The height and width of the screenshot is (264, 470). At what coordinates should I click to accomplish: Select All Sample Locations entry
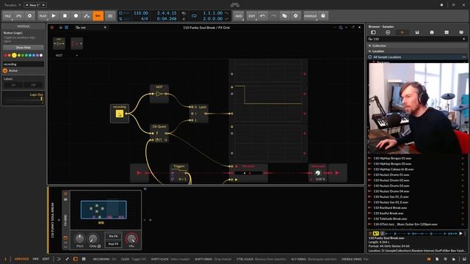(416, 57)
